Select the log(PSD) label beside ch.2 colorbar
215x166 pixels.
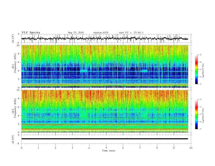point(203,116)
